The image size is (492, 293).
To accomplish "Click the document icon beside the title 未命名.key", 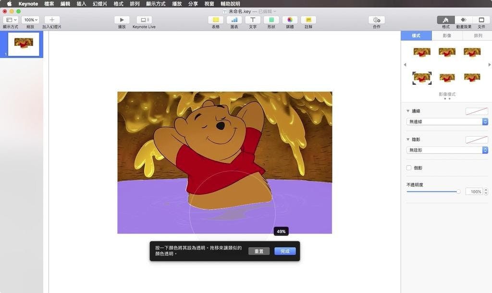I will (225, 12).
